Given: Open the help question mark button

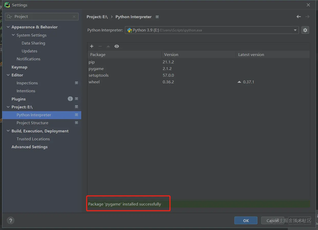Looking at the screenshot, I should click(10, 221).
